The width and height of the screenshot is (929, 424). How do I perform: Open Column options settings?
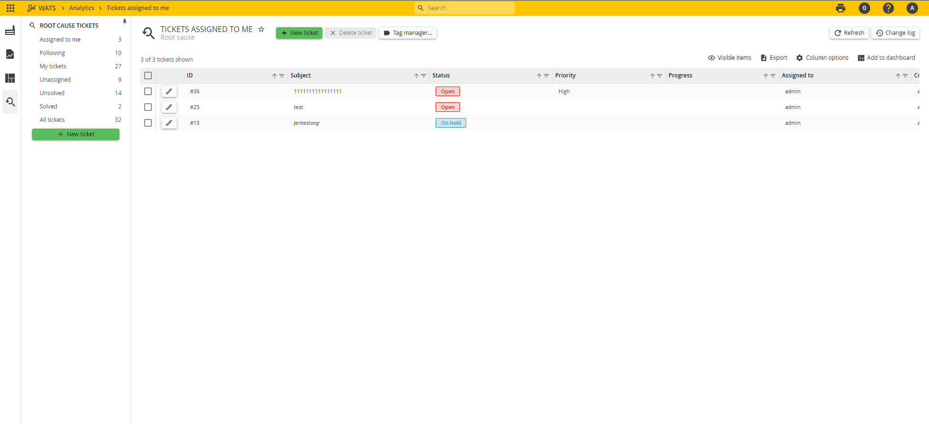click(822, 58)
